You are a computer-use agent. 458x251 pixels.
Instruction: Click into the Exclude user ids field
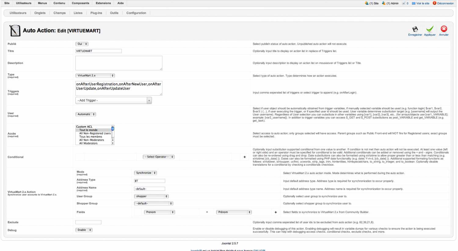(x=88, y=222)
